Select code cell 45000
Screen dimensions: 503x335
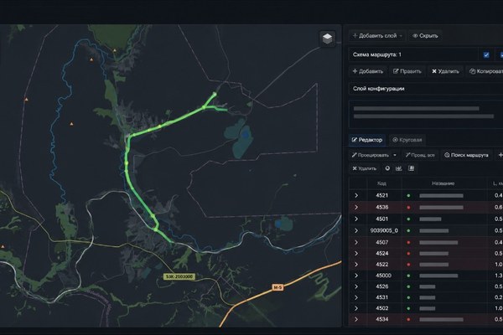click(x=383, y=276)
